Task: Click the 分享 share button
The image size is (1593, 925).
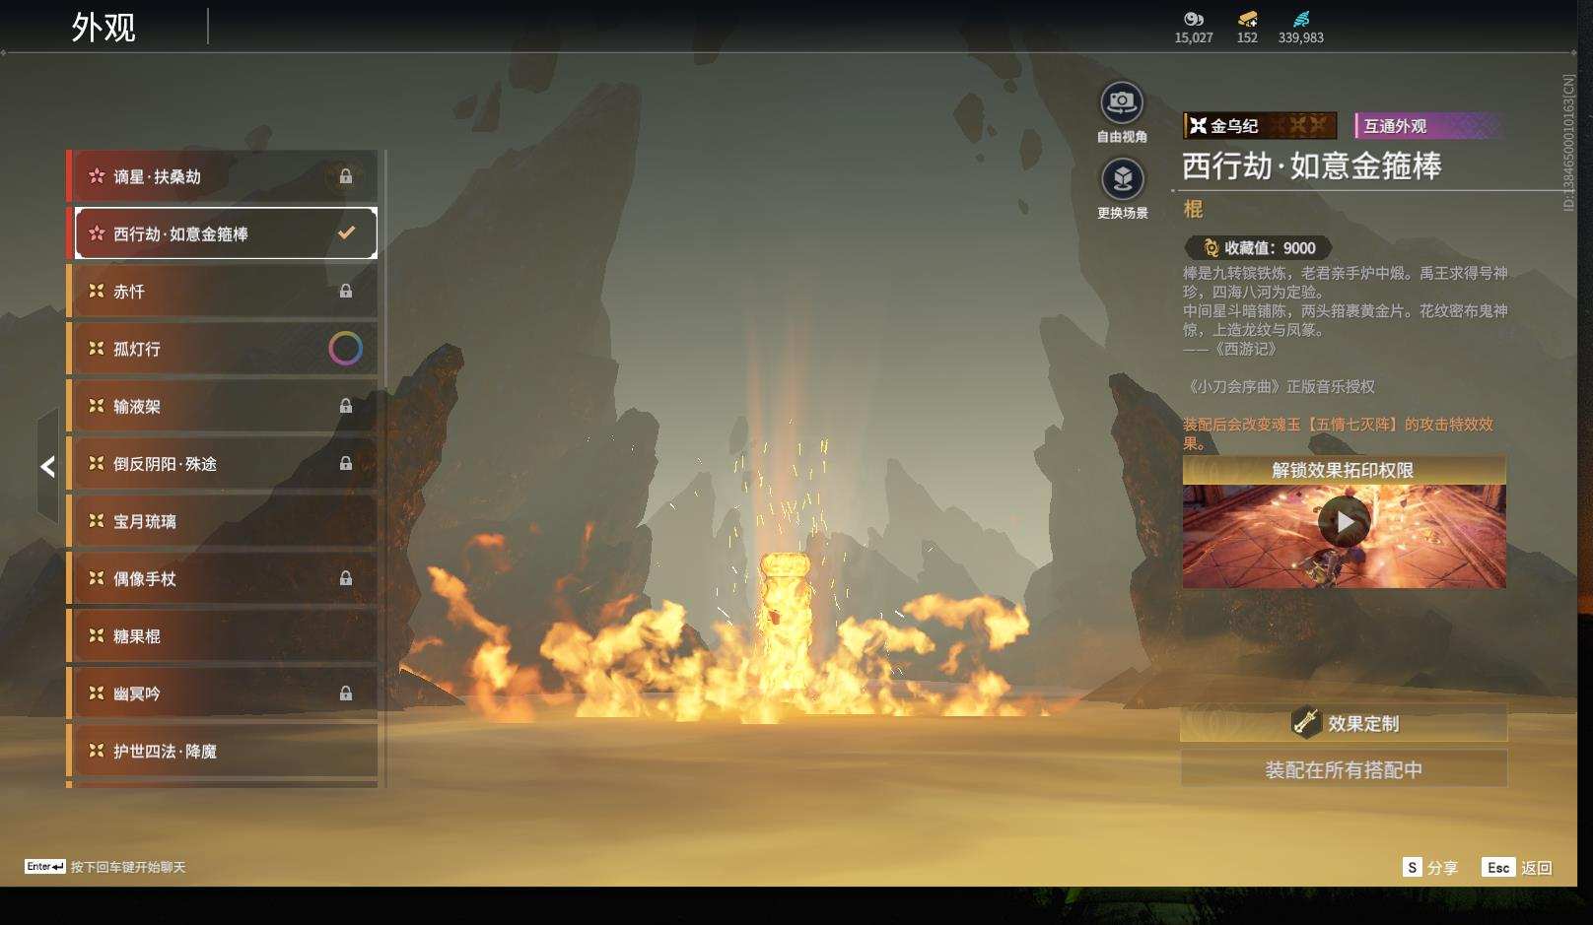Action: click(1429, 867)
